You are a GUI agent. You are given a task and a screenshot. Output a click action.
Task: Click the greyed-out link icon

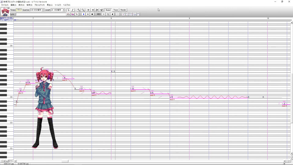point(118,14)
